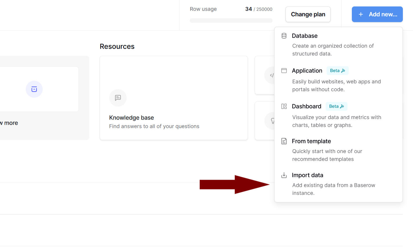Click the code brackets resource icon
The width and height of the screenshot is (413, 252).
click(271, 75)
